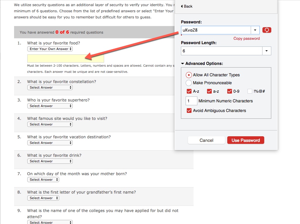Click the Password Length dropdown arrow
The image size is (300, 224).
tap(266, 51)
